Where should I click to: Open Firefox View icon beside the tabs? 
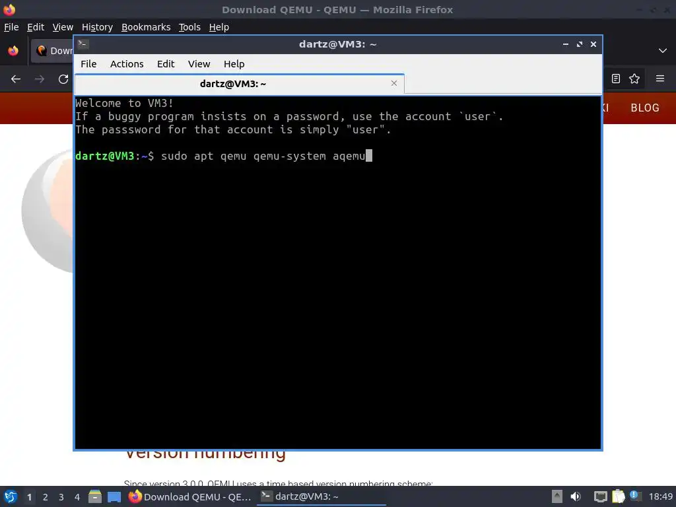(13, 51)
